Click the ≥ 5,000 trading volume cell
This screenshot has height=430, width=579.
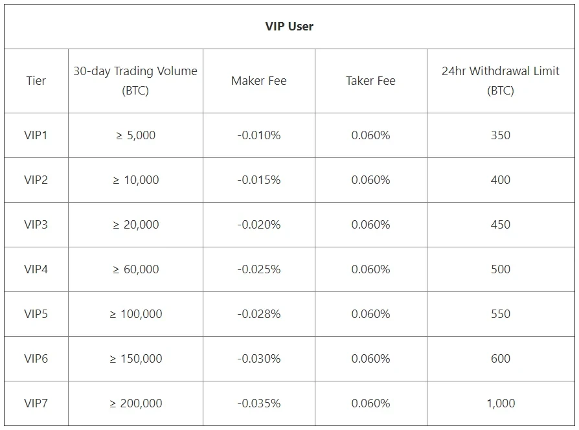pos(135,135)
